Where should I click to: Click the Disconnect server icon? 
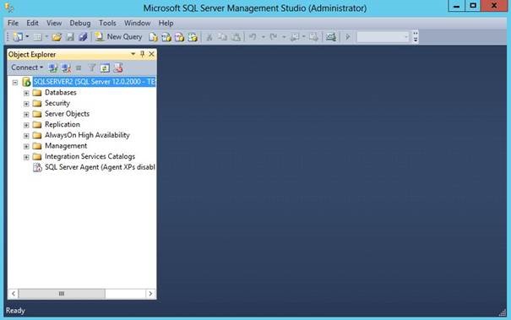(x=66, y=68)
